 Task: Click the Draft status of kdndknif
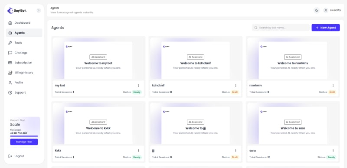coord(235,92)
